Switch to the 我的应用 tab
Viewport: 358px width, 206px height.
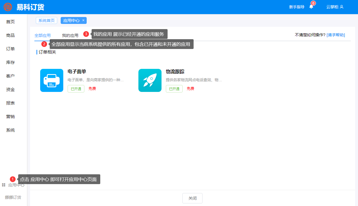[x=70, y=35]
